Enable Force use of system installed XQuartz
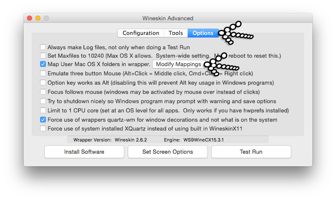 [43, 128]
